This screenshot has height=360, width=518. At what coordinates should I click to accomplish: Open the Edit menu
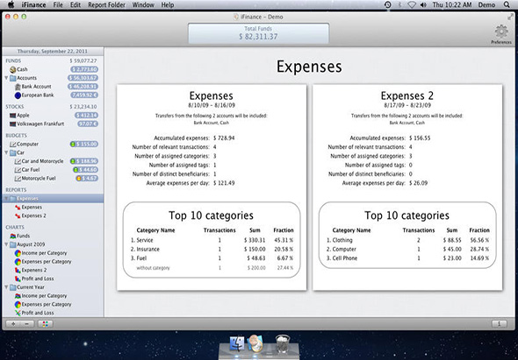click(76, 5)
